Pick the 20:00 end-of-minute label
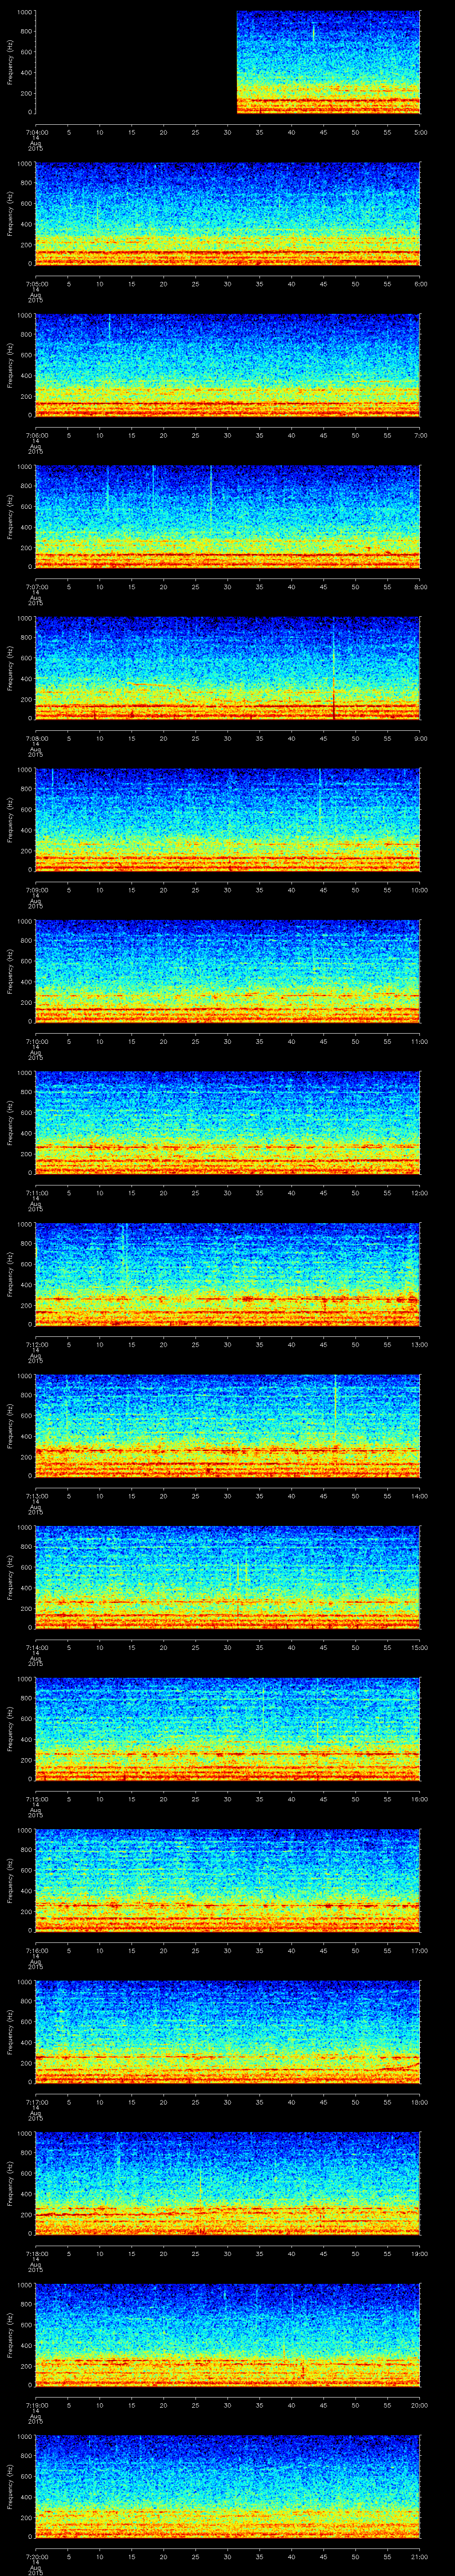This screenshot has height=2576, width=455. click(x=420, y=2404)
